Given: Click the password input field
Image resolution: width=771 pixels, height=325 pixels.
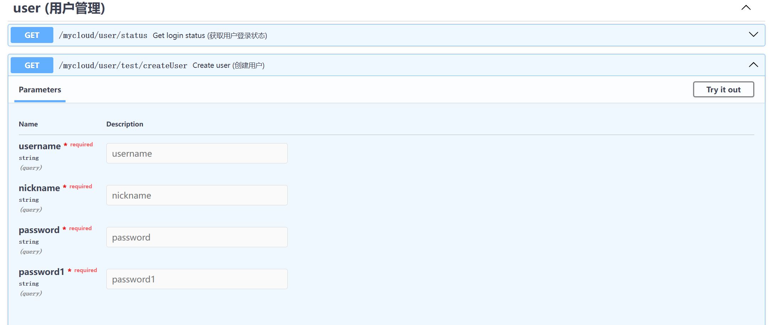Looking at the screenshot, I should [x=197, y=237].
